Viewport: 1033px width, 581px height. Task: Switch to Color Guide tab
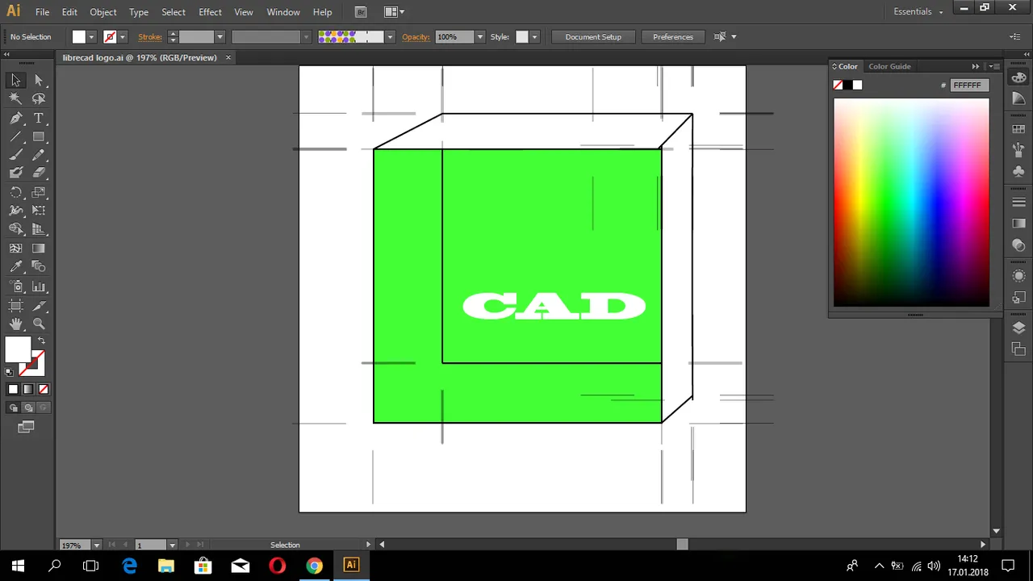pos(889,66)
